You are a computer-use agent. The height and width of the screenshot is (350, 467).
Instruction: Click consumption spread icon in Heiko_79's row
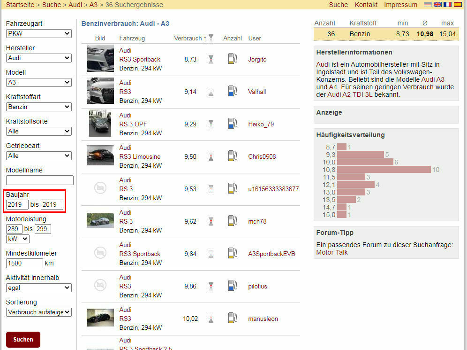pos(211,124)
